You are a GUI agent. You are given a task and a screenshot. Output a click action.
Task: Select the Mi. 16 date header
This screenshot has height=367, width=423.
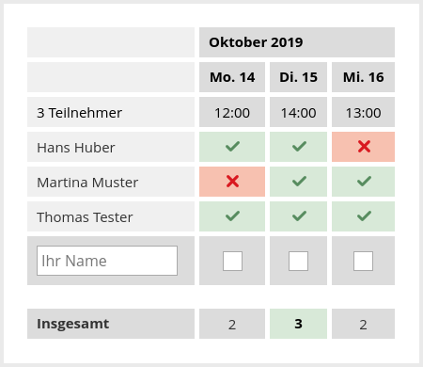click(x=363, y=77)
